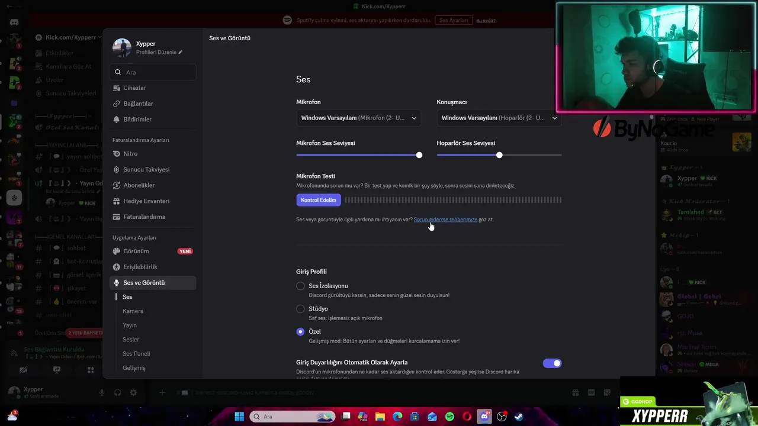758x426 pixels.
Task: Click Bu nedir? link
Action: pos(486,21)
